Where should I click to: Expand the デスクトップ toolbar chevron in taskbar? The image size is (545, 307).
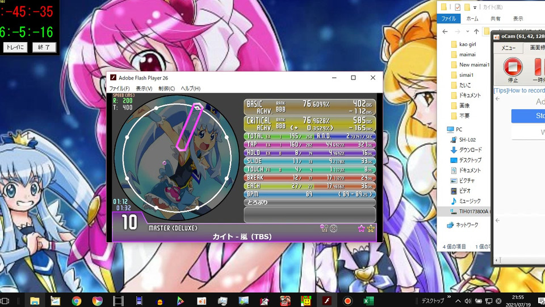[x=448, y=297]
